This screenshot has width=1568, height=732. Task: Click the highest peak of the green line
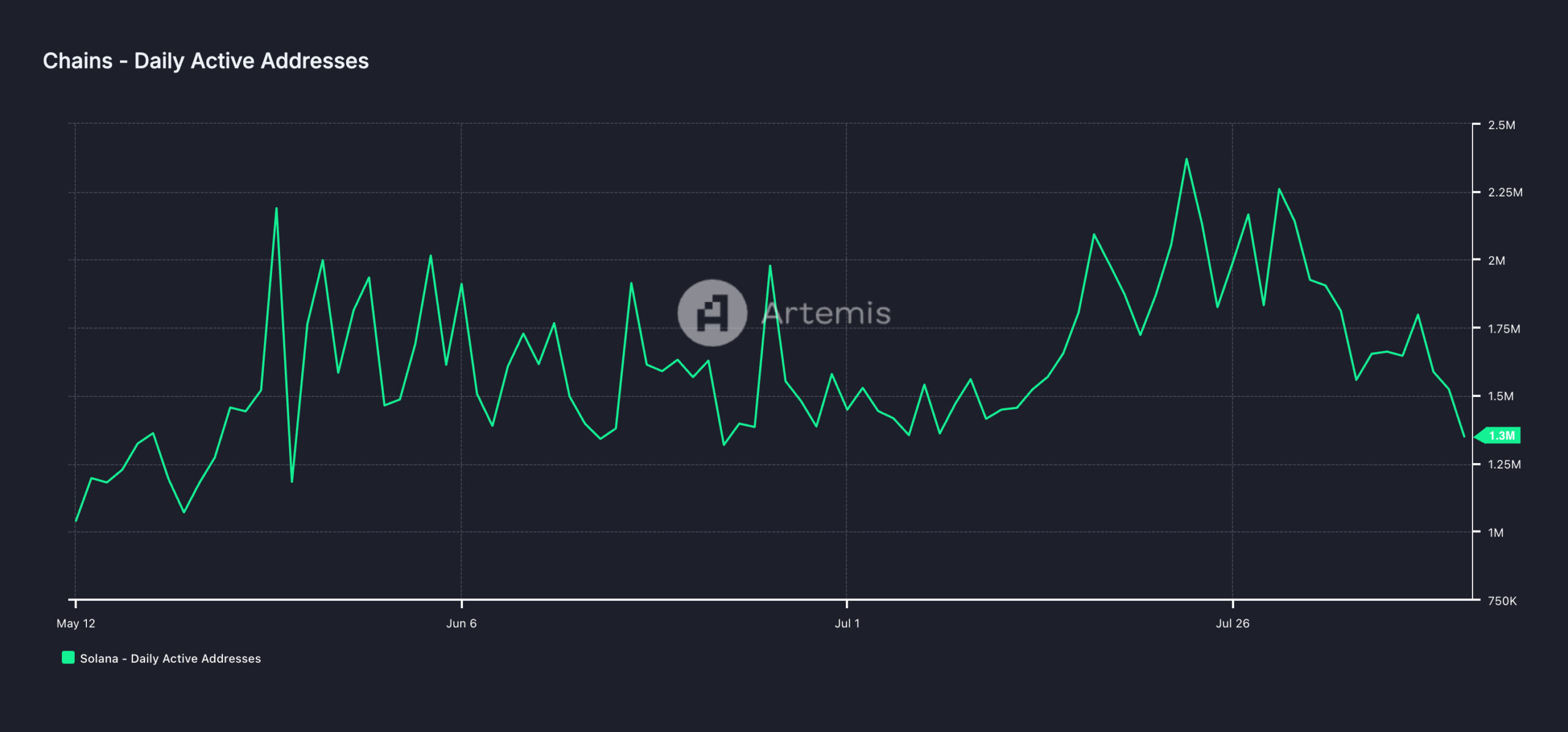1186,159
